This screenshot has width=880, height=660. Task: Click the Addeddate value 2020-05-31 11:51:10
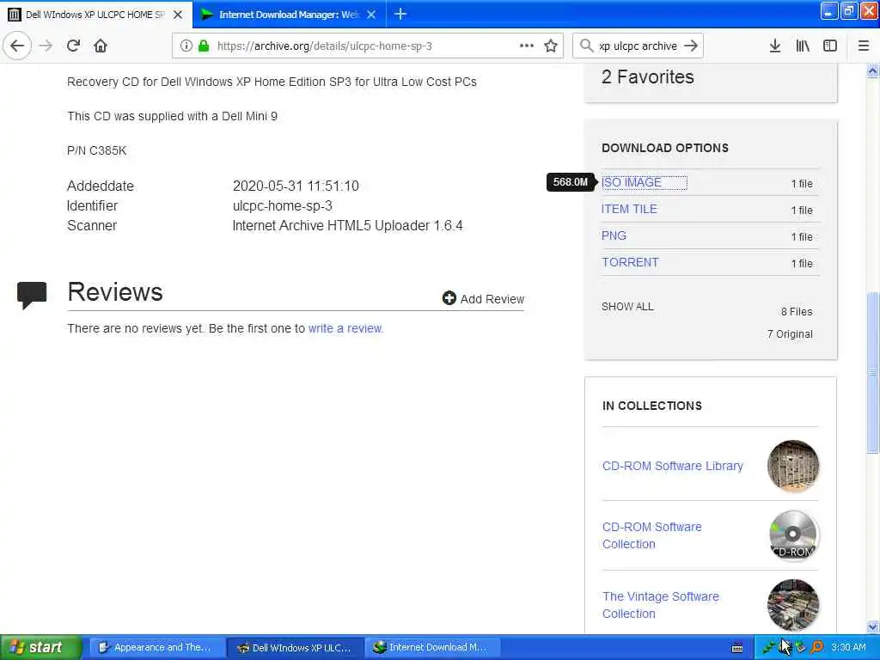pos(296,186)
